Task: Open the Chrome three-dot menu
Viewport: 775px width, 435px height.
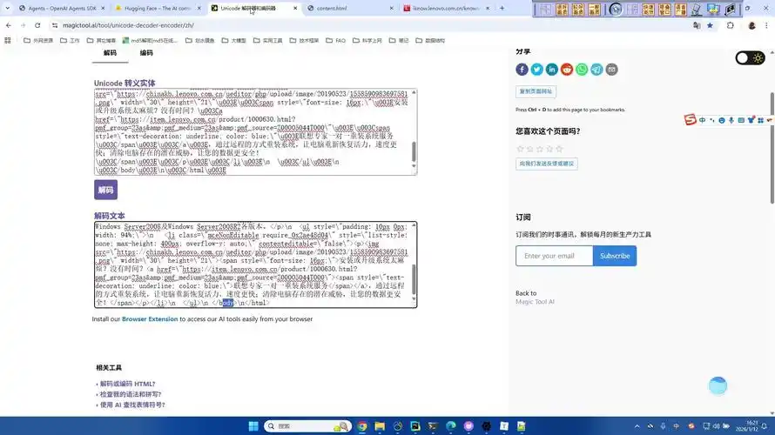Action: pyautogui.click(x=766, y=25)
